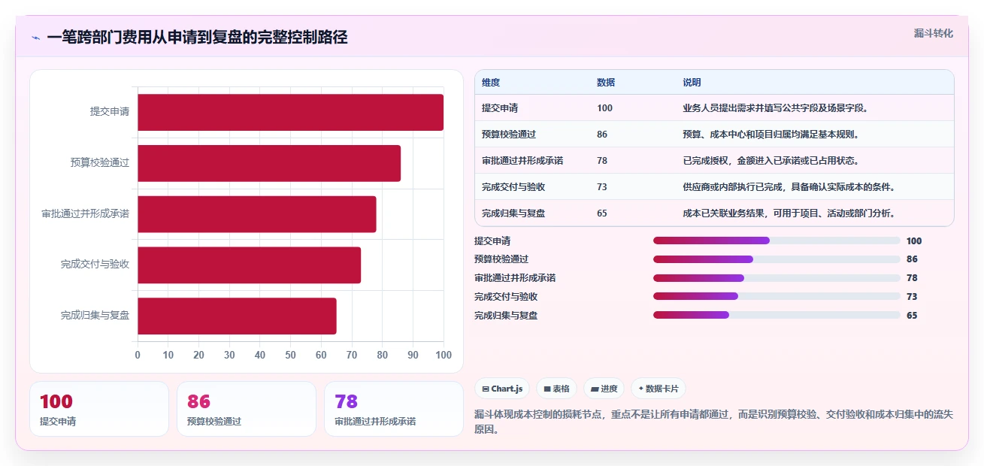This screenshot has height=466, width=984.
Task: Click the Chart.js tag chip
Action: pyautogui.click(x=502, y=389)
